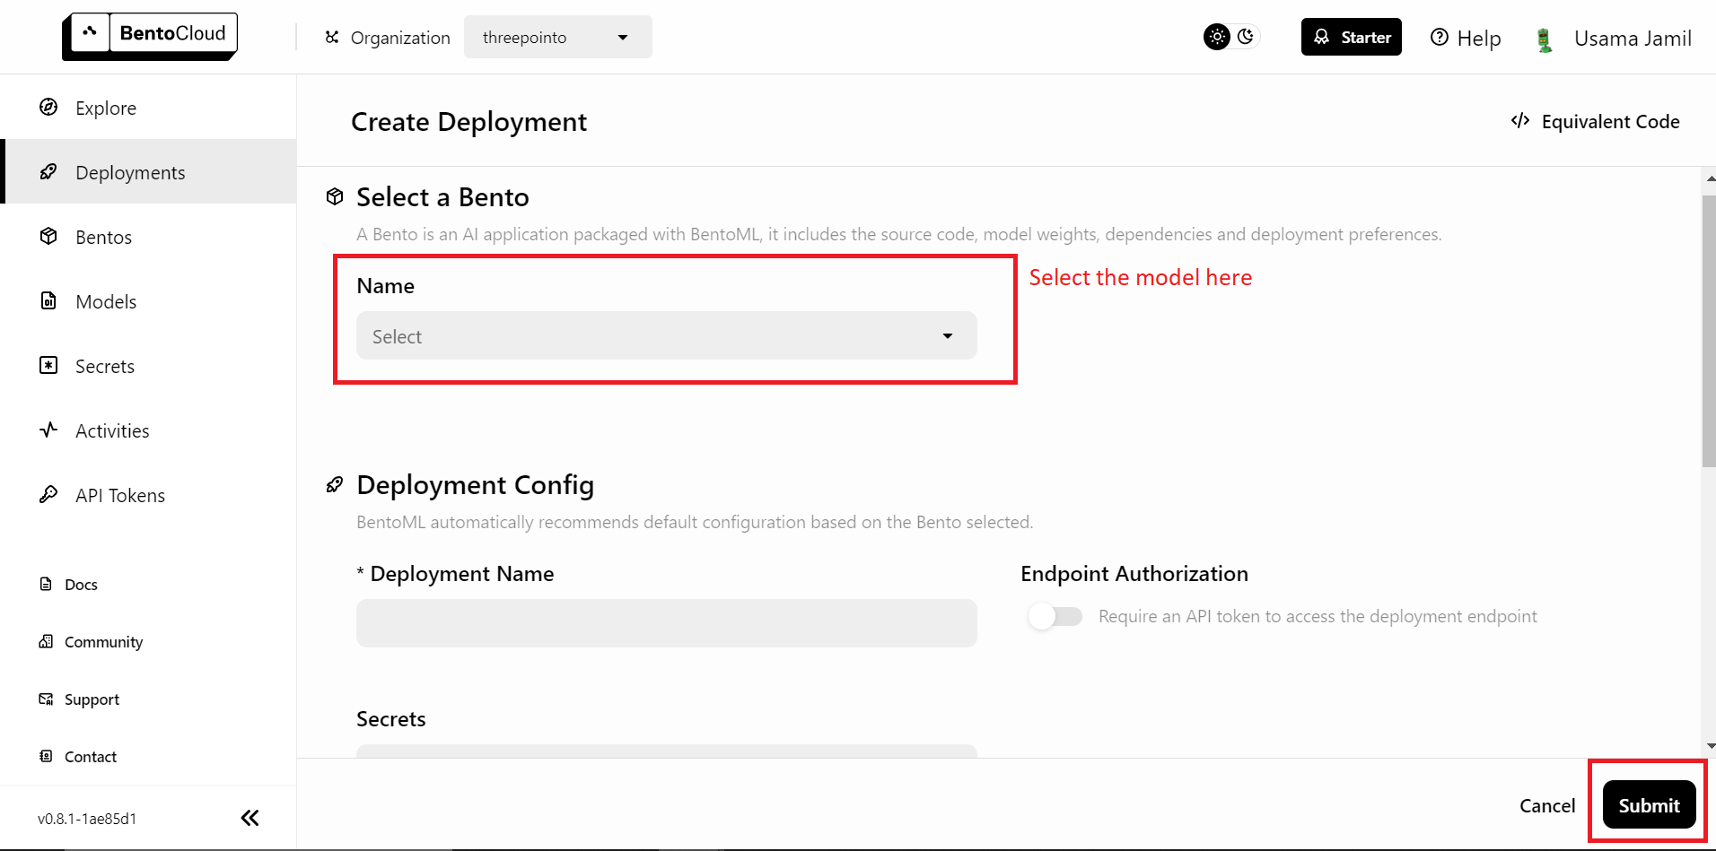The height and width of the screenshot is (851, 1716).
Task: Open the Contact link
Action: 91,757
